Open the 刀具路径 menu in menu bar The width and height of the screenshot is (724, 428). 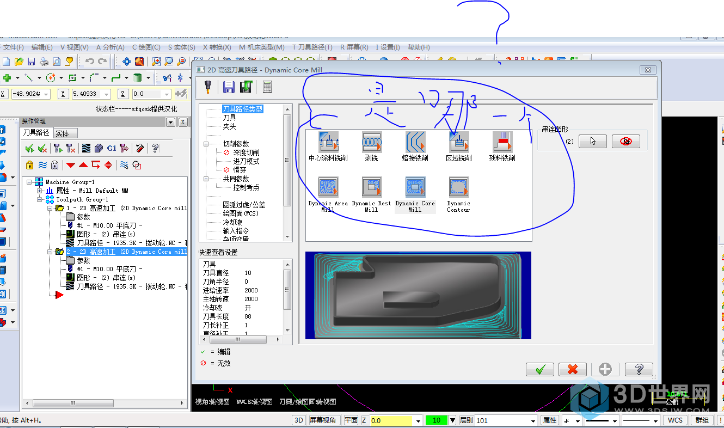(x=313, y=47)
